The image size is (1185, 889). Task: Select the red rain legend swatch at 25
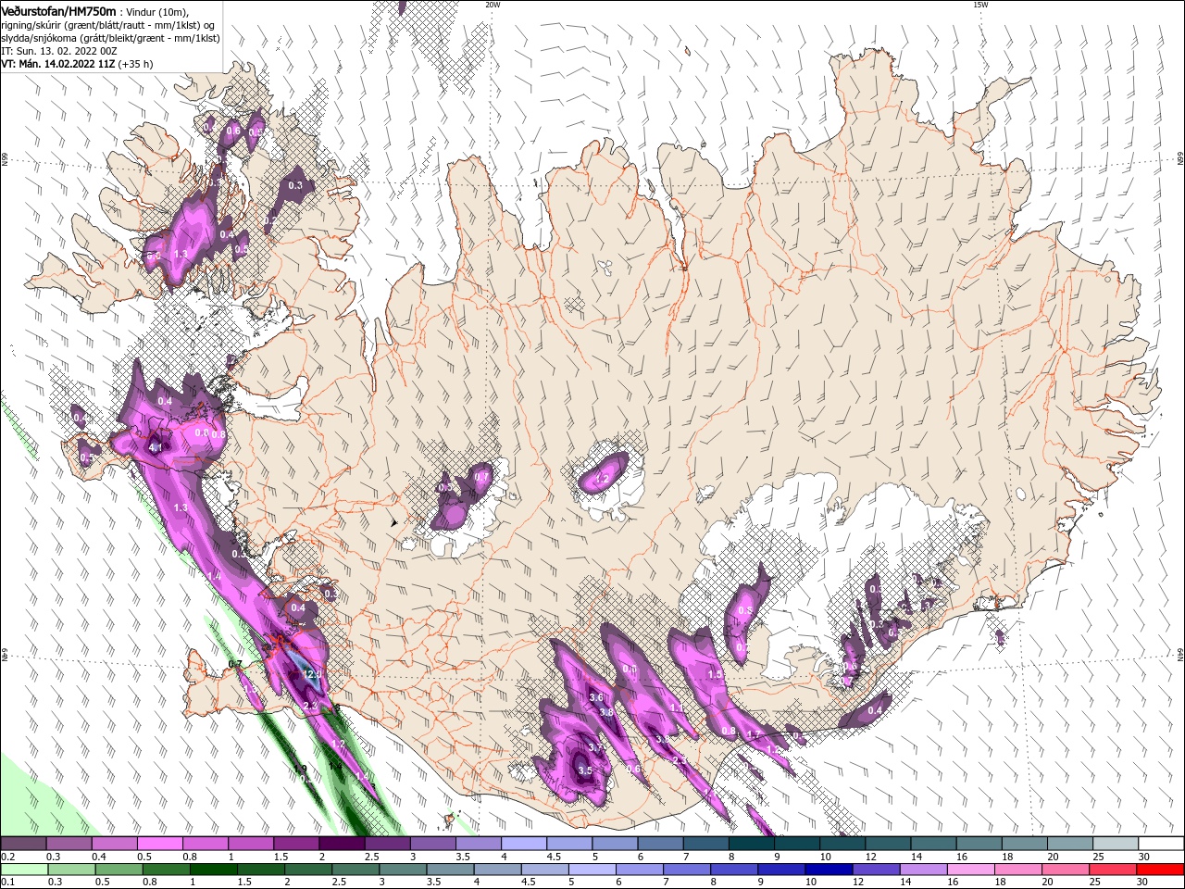click(x=1113, y=870)
